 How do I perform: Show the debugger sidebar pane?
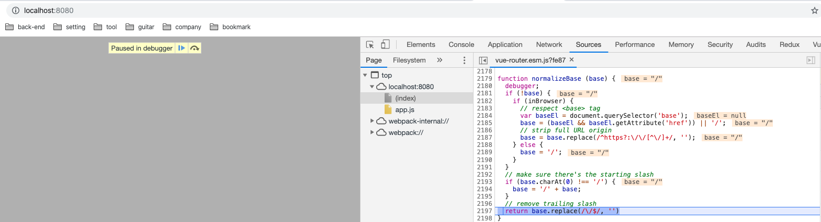tap(811, 60)
